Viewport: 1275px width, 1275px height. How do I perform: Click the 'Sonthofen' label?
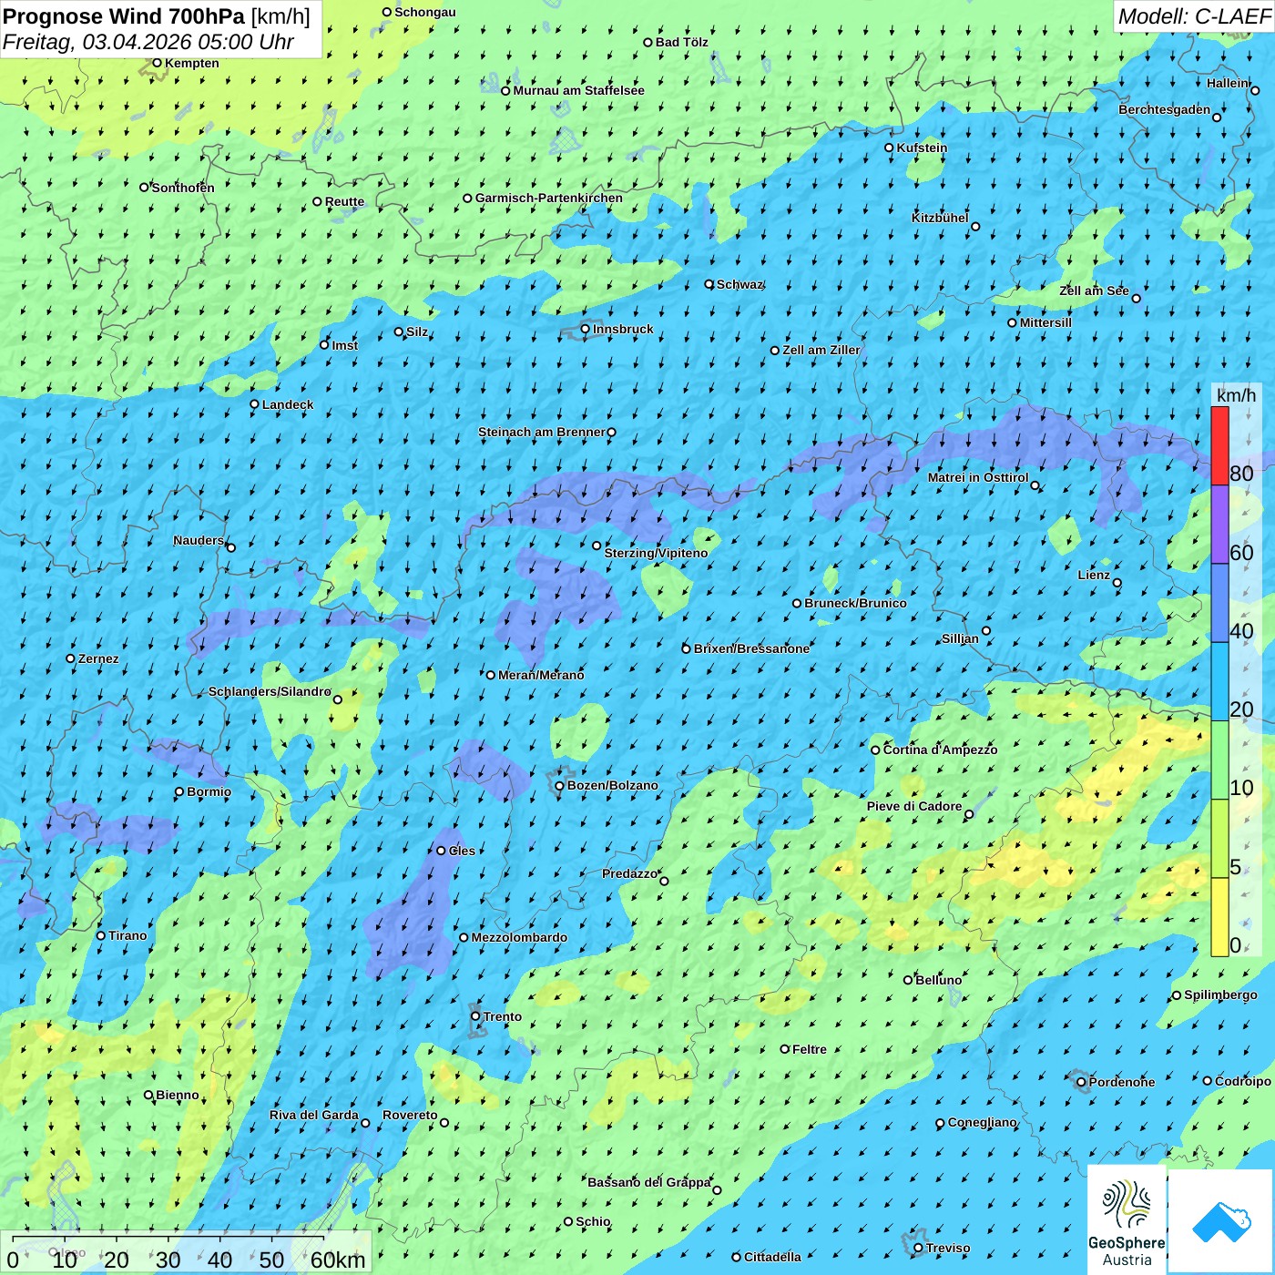click(183, 188)
